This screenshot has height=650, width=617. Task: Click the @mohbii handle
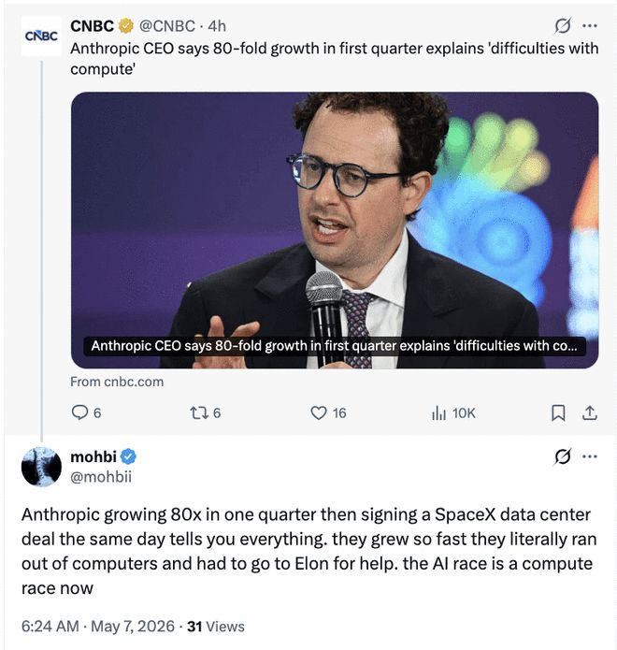(x=101, y=477)
